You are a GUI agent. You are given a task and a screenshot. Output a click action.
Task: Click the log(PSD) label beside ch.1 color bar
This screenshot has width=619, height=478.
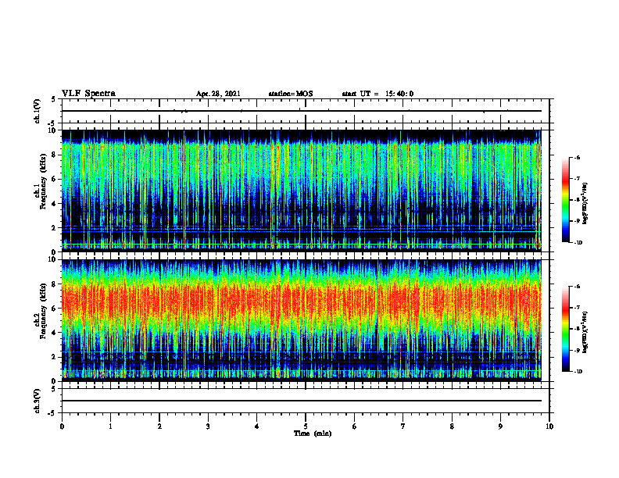pos(585,204)
